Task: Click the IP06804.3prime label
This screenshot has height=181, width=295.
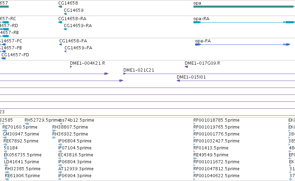Action: [75, 162]
